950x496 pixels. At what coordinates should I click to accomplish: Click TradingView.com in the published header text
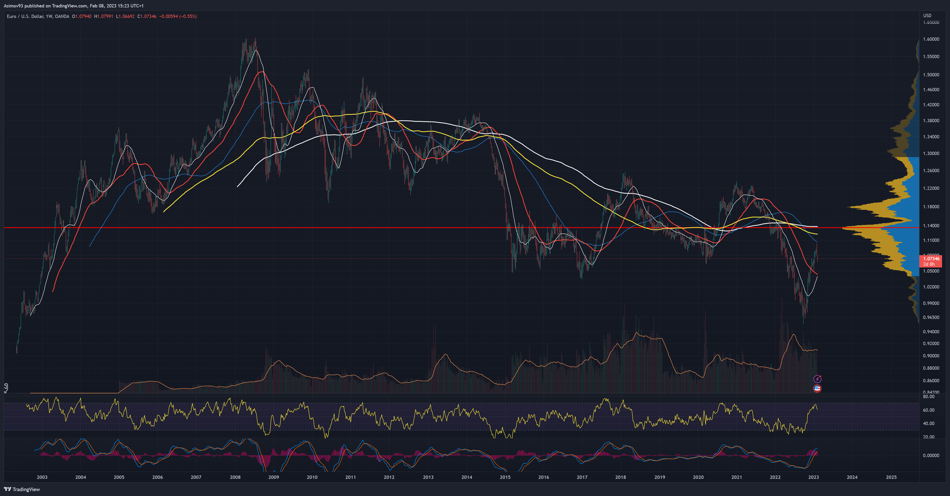69,6
